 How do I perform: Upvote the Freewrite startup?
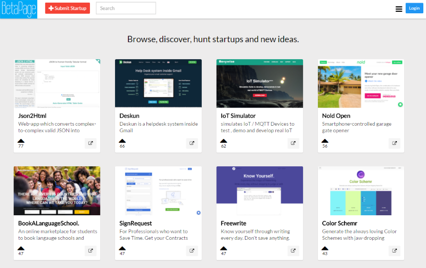[224, 248]
